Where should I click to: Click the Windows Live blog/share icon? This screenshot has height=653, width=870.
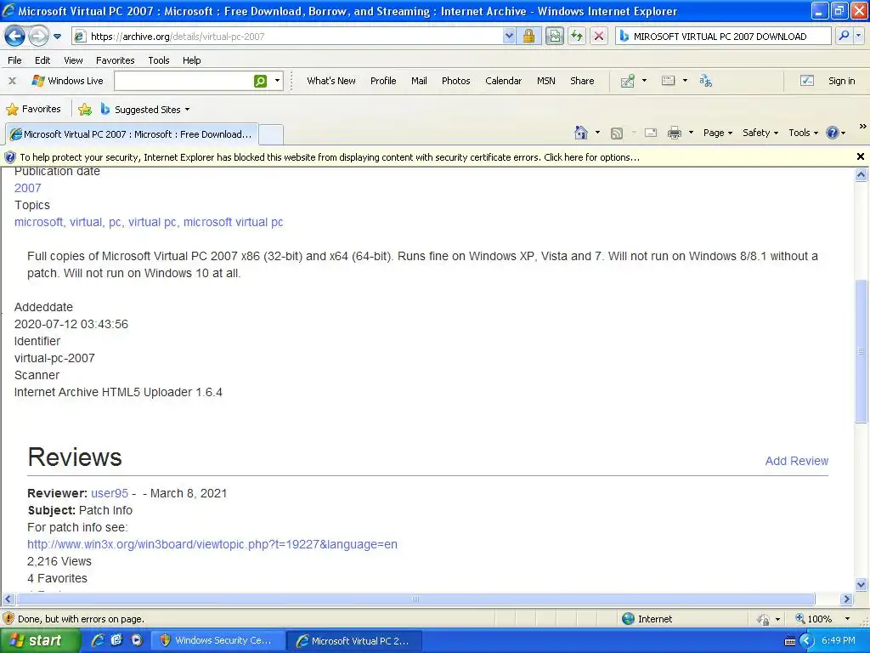point(628,81)
